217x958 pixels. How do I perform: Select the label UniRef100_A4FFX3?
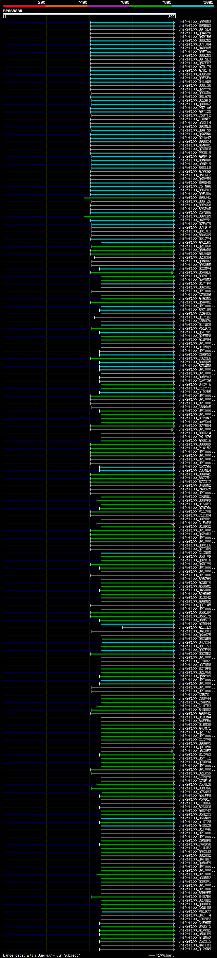[x=195, y=945]
